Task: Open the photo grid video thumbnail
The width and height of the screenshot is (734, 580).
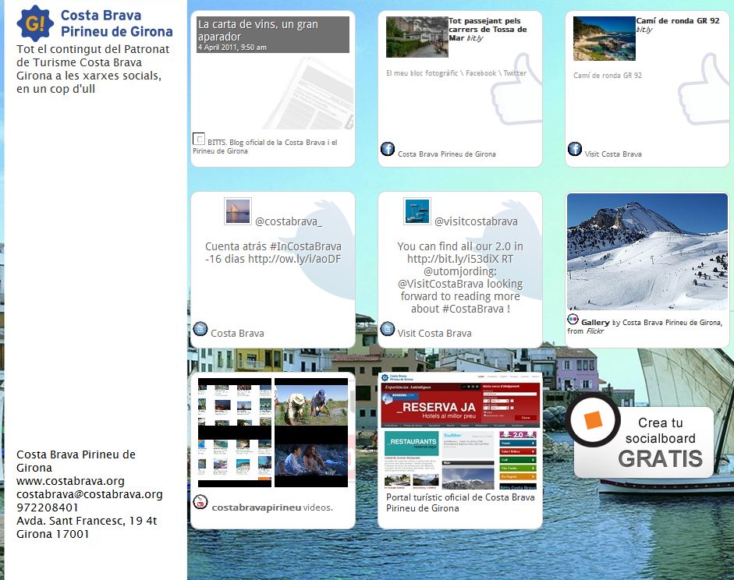Action: (235, 433)
